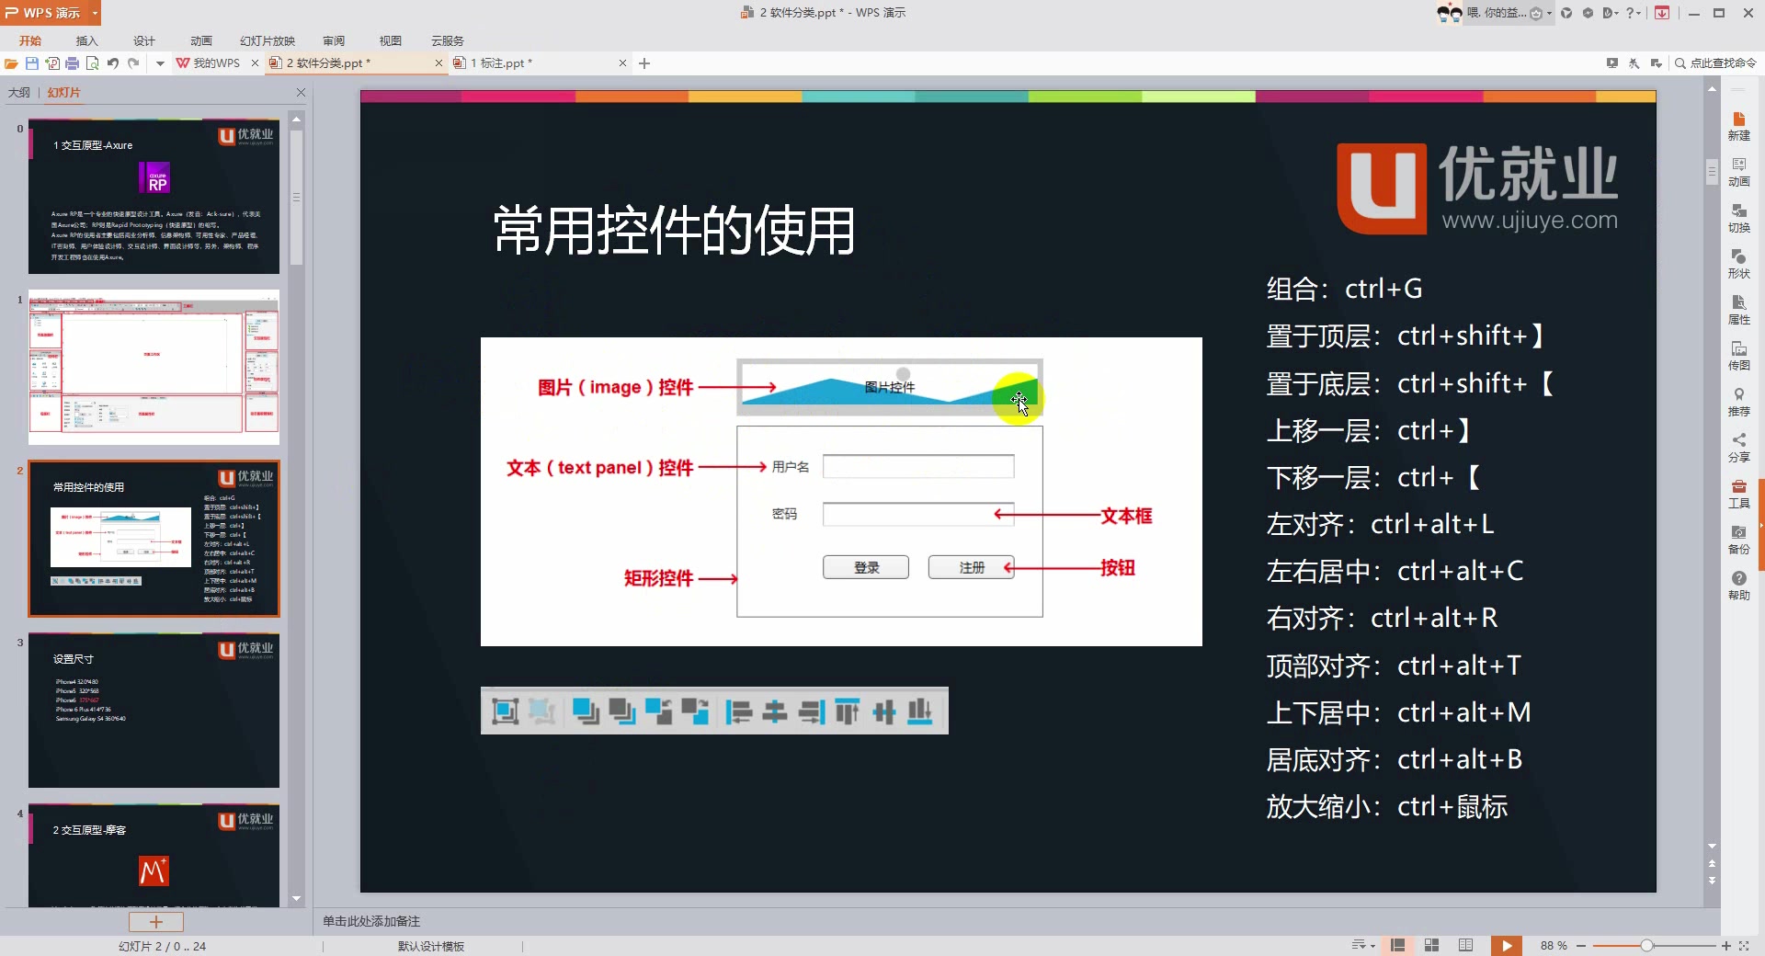Open the WPS 演示 application menu dropdown

(x=93, y=13)
